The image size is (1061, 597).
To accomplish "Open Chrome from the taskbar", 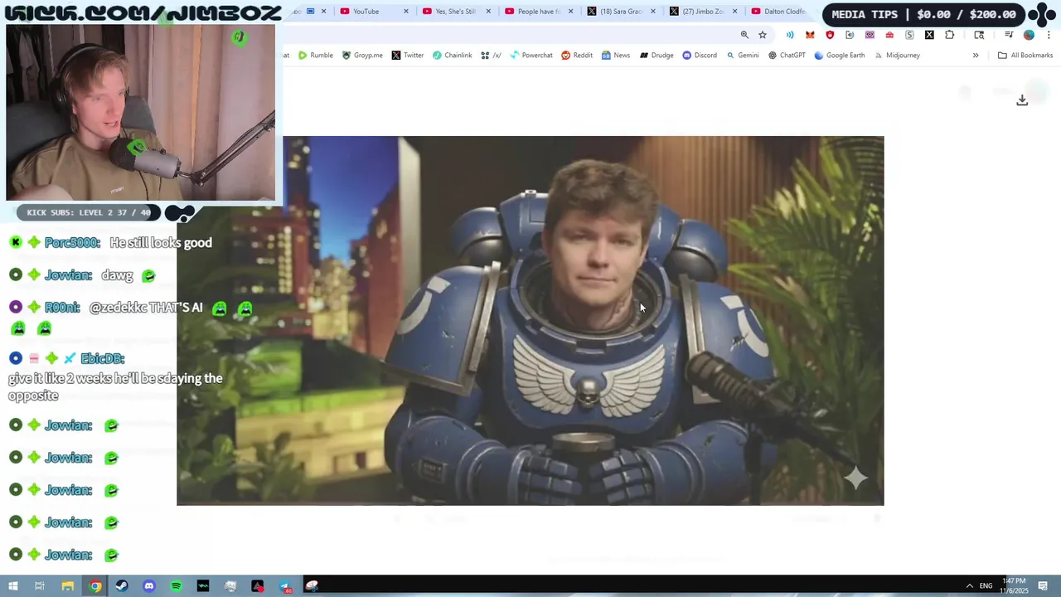I will (x=95, y=586).
